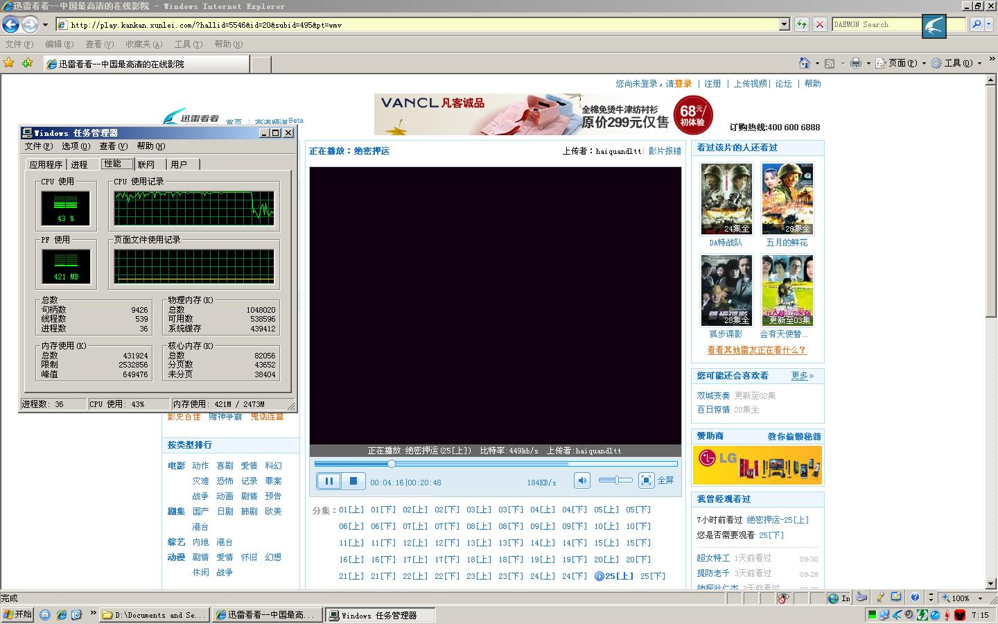Click the 登录 login link
The image size is (998, 624).
[683, 84]
